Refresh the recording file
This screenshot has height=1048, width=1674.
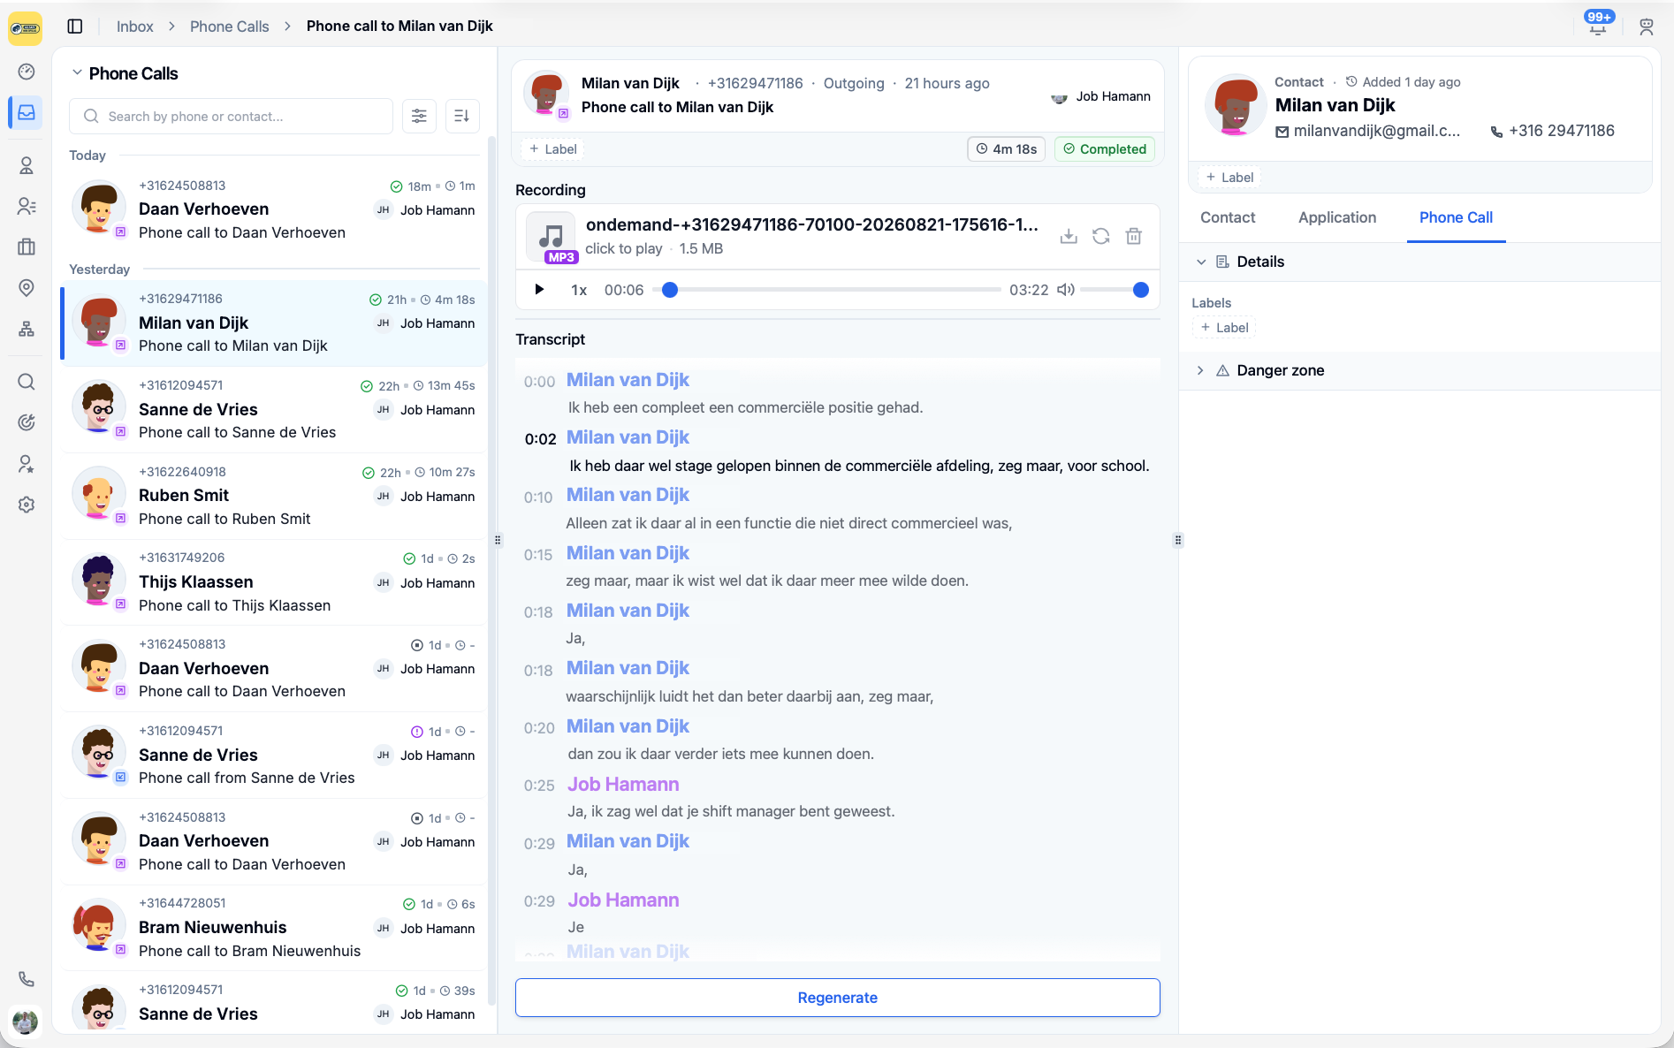pos(1100,236)
